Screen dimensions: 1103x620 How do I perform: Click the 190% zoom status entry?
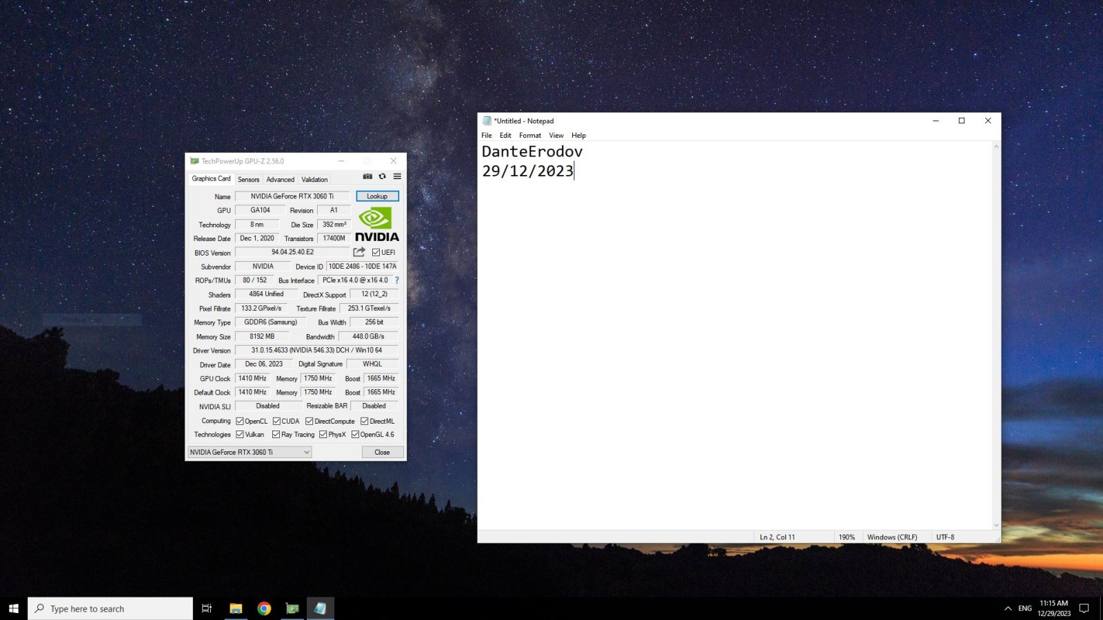847,537
